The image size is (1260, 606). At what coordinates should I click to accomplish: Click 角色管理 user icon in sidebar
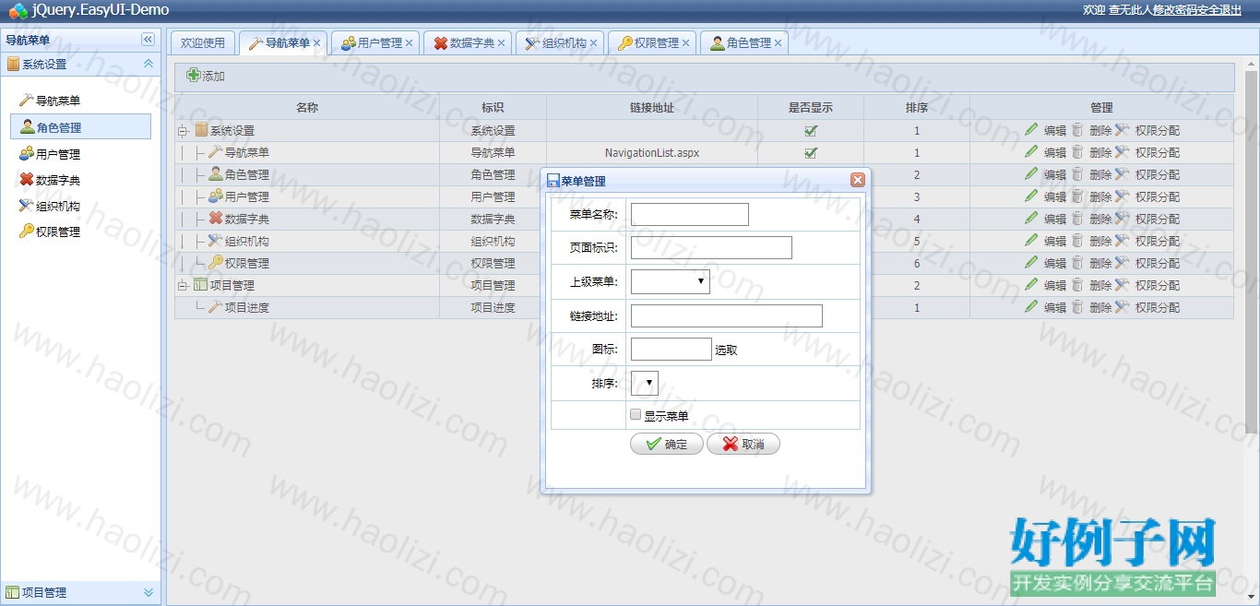[28, 127]
